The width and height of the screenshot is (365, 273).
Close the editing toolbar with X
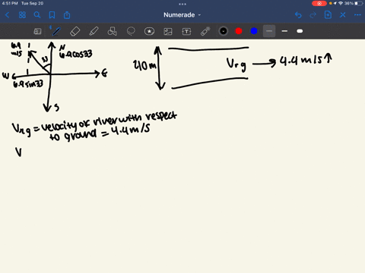[x=343, y=15]
